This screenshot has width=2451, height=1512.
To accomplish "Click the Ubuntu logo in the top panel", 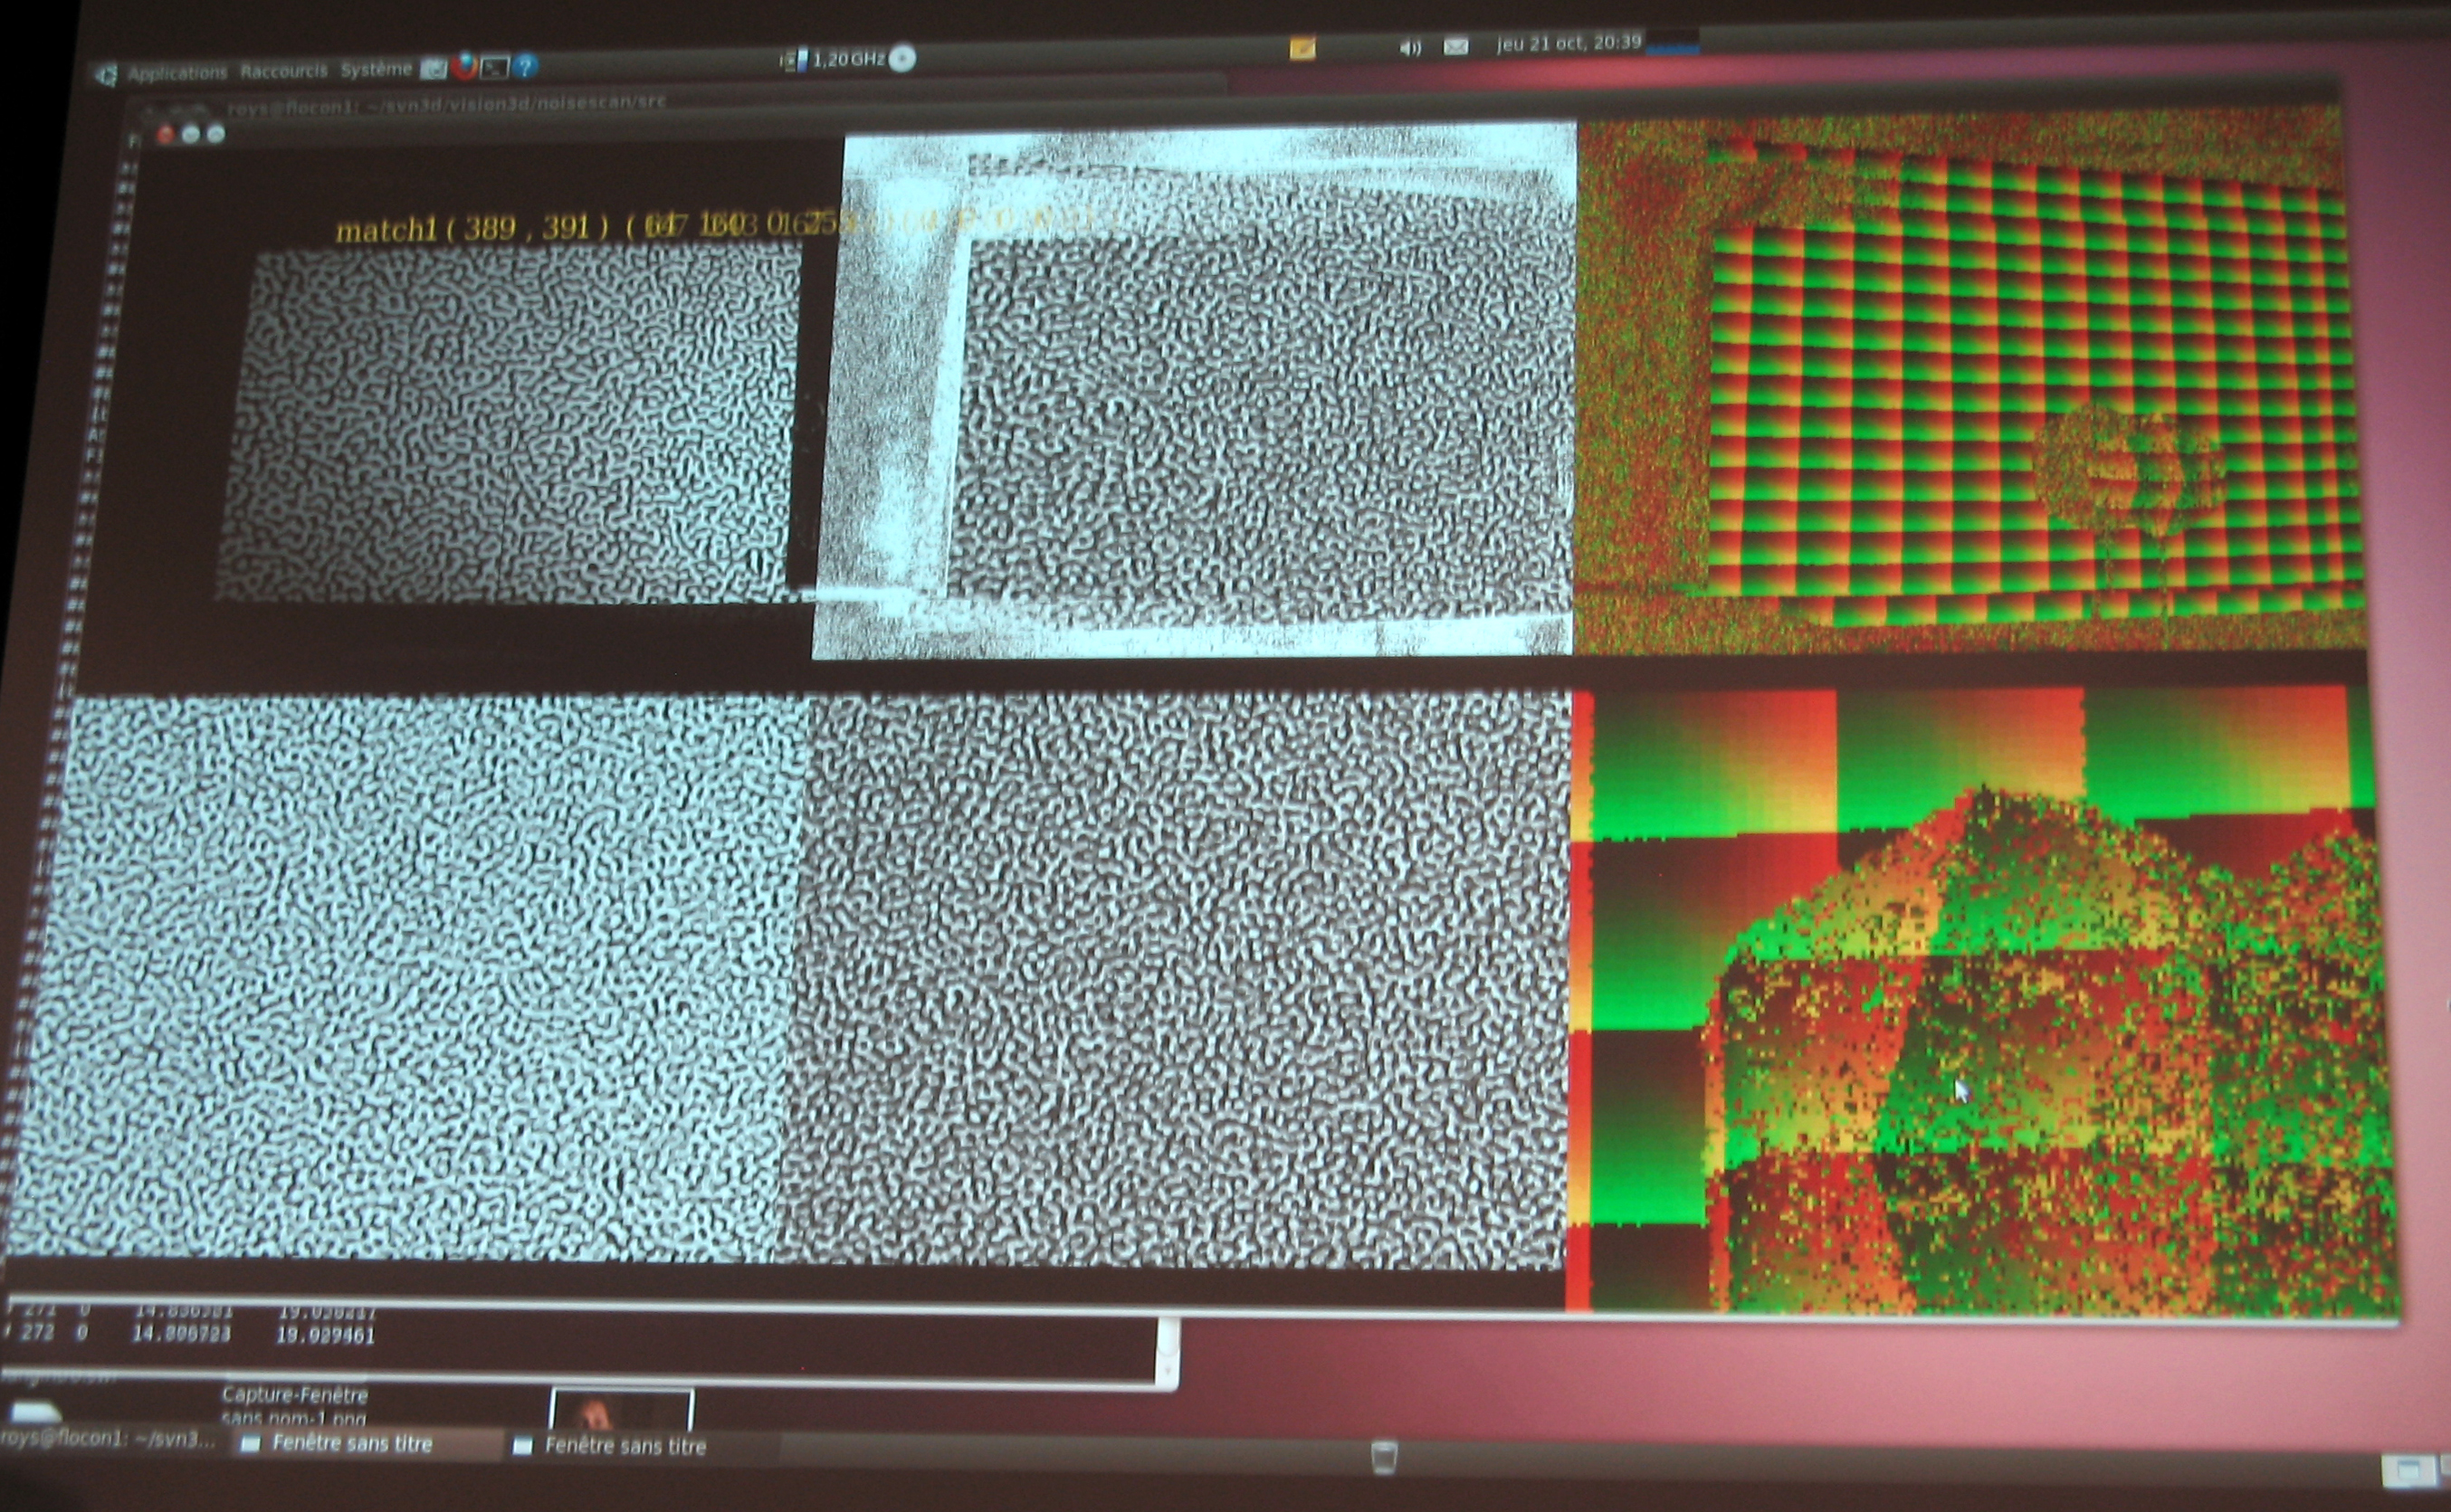I will tap(107, 75).
